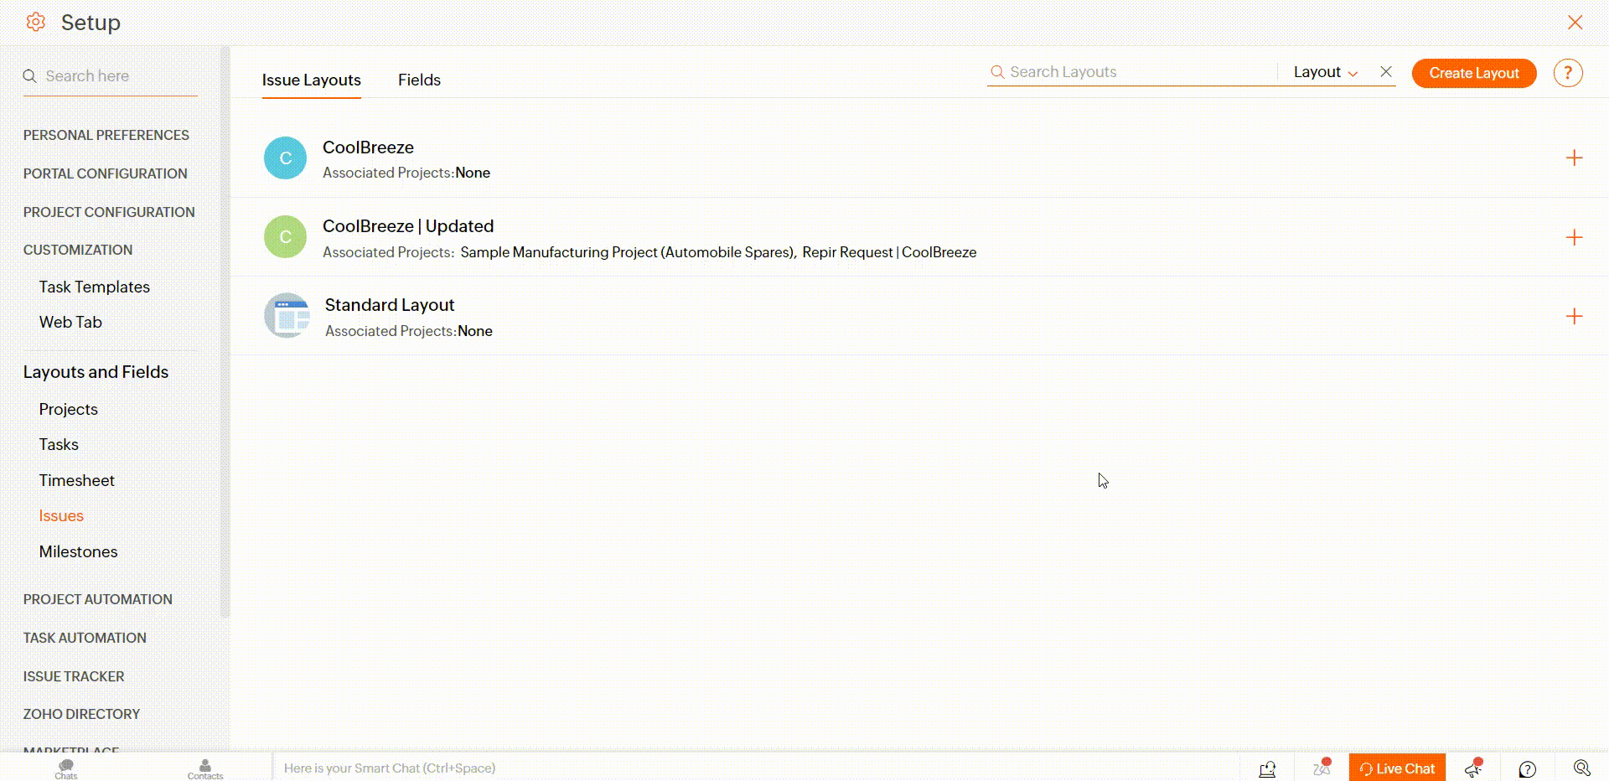Open the Layout filter dropdown
Viewport: 1609px width, 781px height.
click(1325, 72)
